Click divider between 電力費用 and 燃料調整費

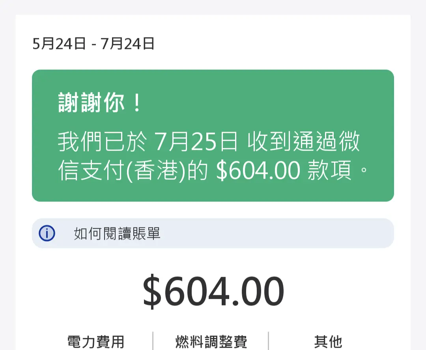coord(153,341)
